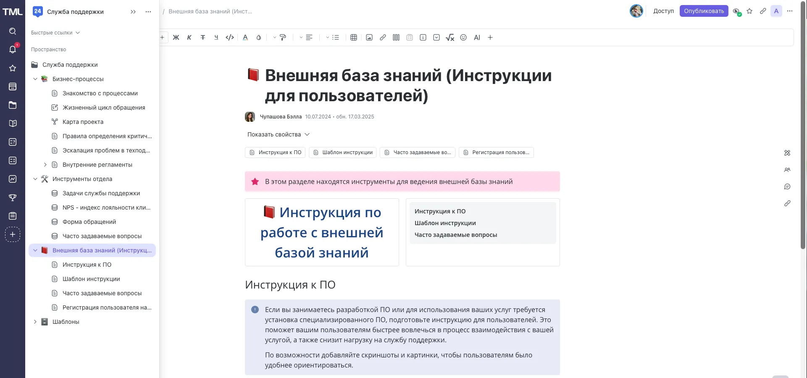Expand the Шаблоны tree folder
Image resolution: width=807 pixels, height=378 pixels.
(x=35, y=322)
